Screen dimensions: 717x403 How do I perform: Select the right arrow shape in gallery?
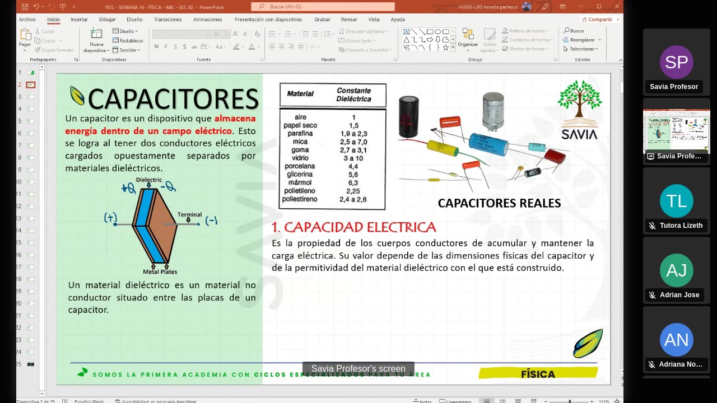coord(430,40)
